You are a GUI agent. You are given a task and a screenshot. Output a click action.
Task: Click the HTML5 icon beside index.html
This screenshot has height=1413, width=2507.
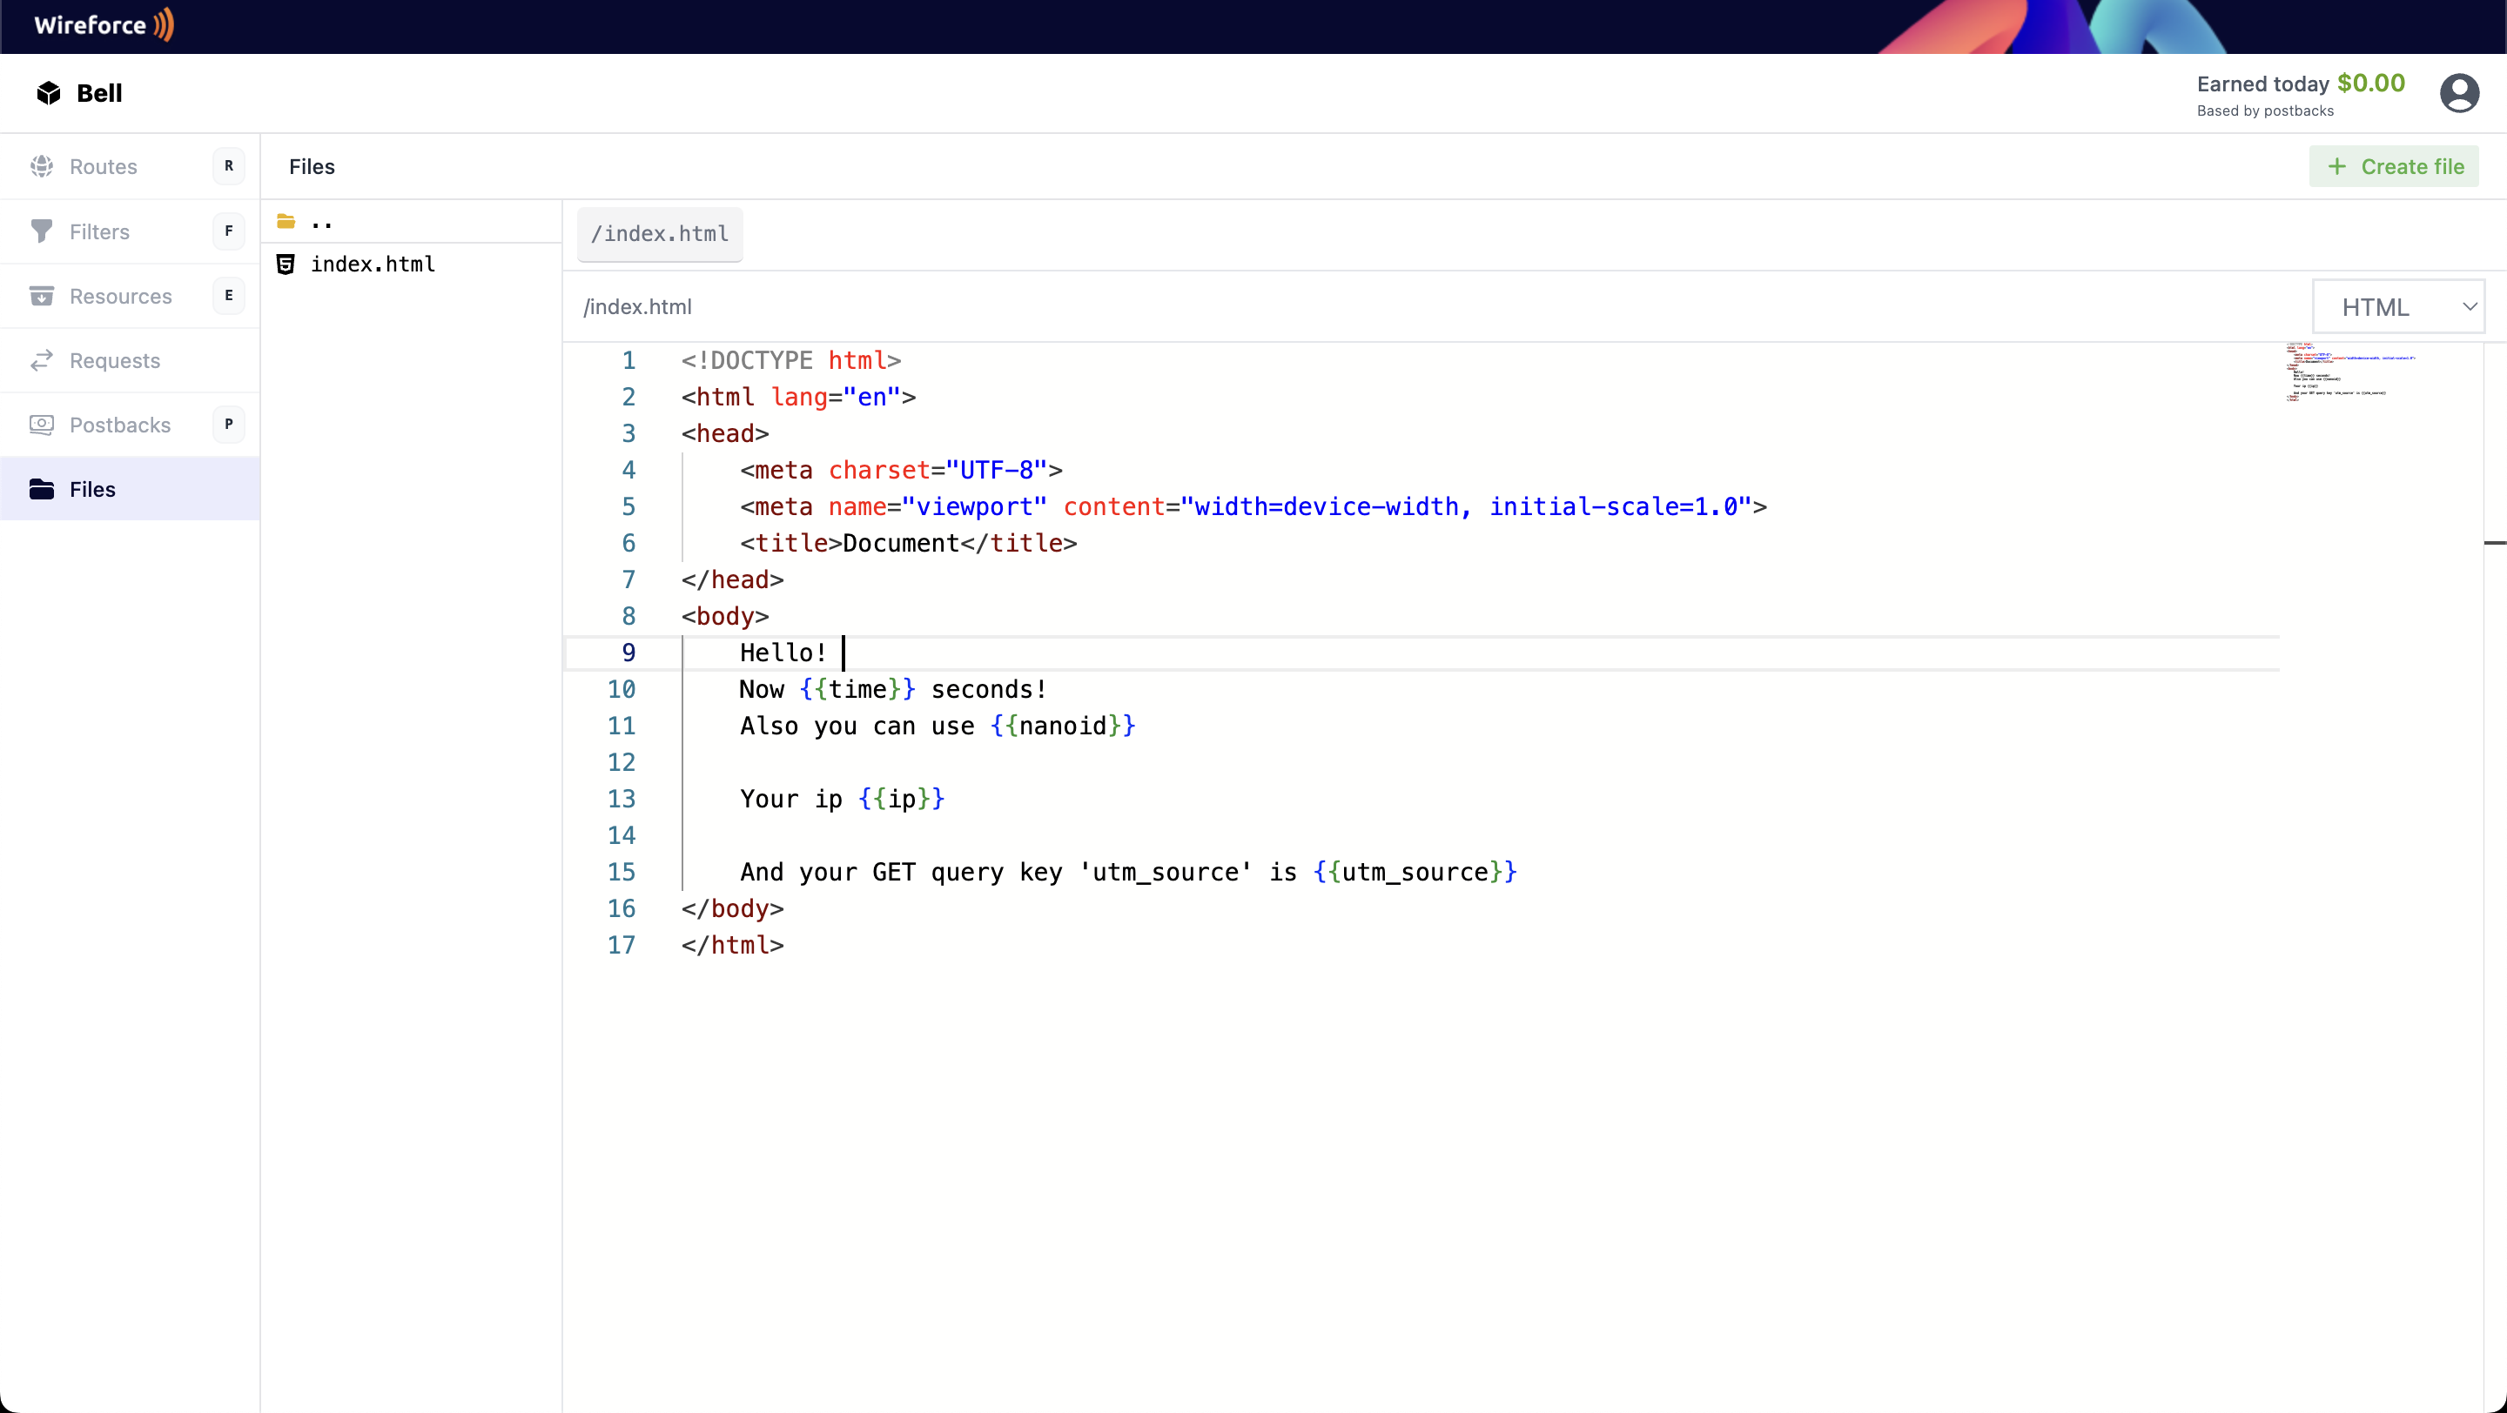286,265
